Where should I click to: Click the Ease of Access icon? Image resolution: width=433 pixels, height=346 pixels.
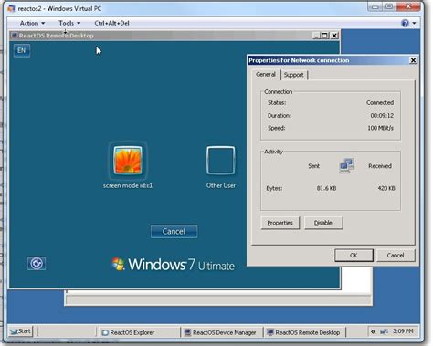[37, 263]
